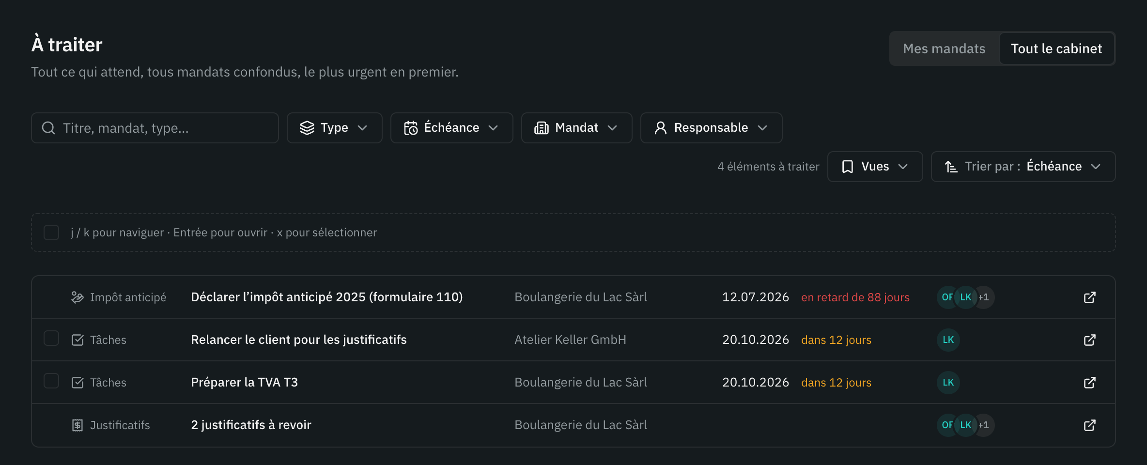
Task: Click the +1 avatar badge in justificatifs row
Action: click(986, 425)
